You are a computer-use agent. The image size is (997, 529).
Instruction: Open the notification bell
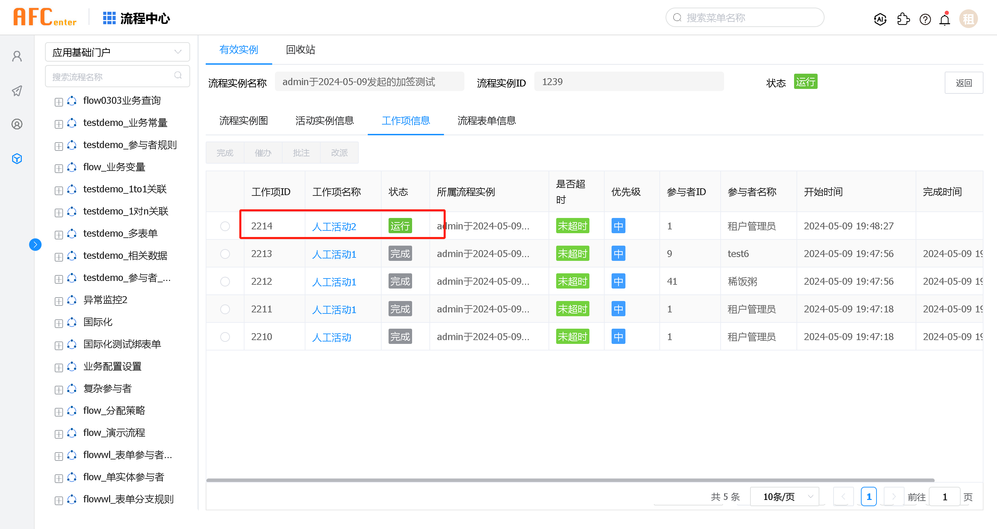[944, 19]
